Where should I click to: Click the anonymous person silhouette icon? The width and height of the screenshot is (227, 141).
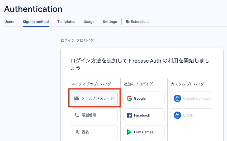click(x=77, y=132)
